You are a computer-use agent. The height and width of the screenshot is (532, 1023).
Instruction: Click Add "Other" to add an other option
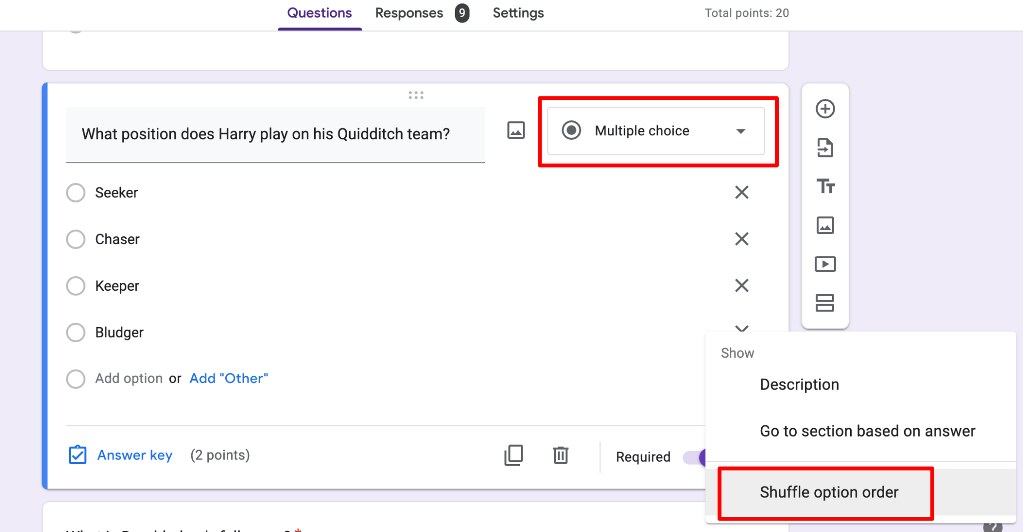(x=228, y=378)
